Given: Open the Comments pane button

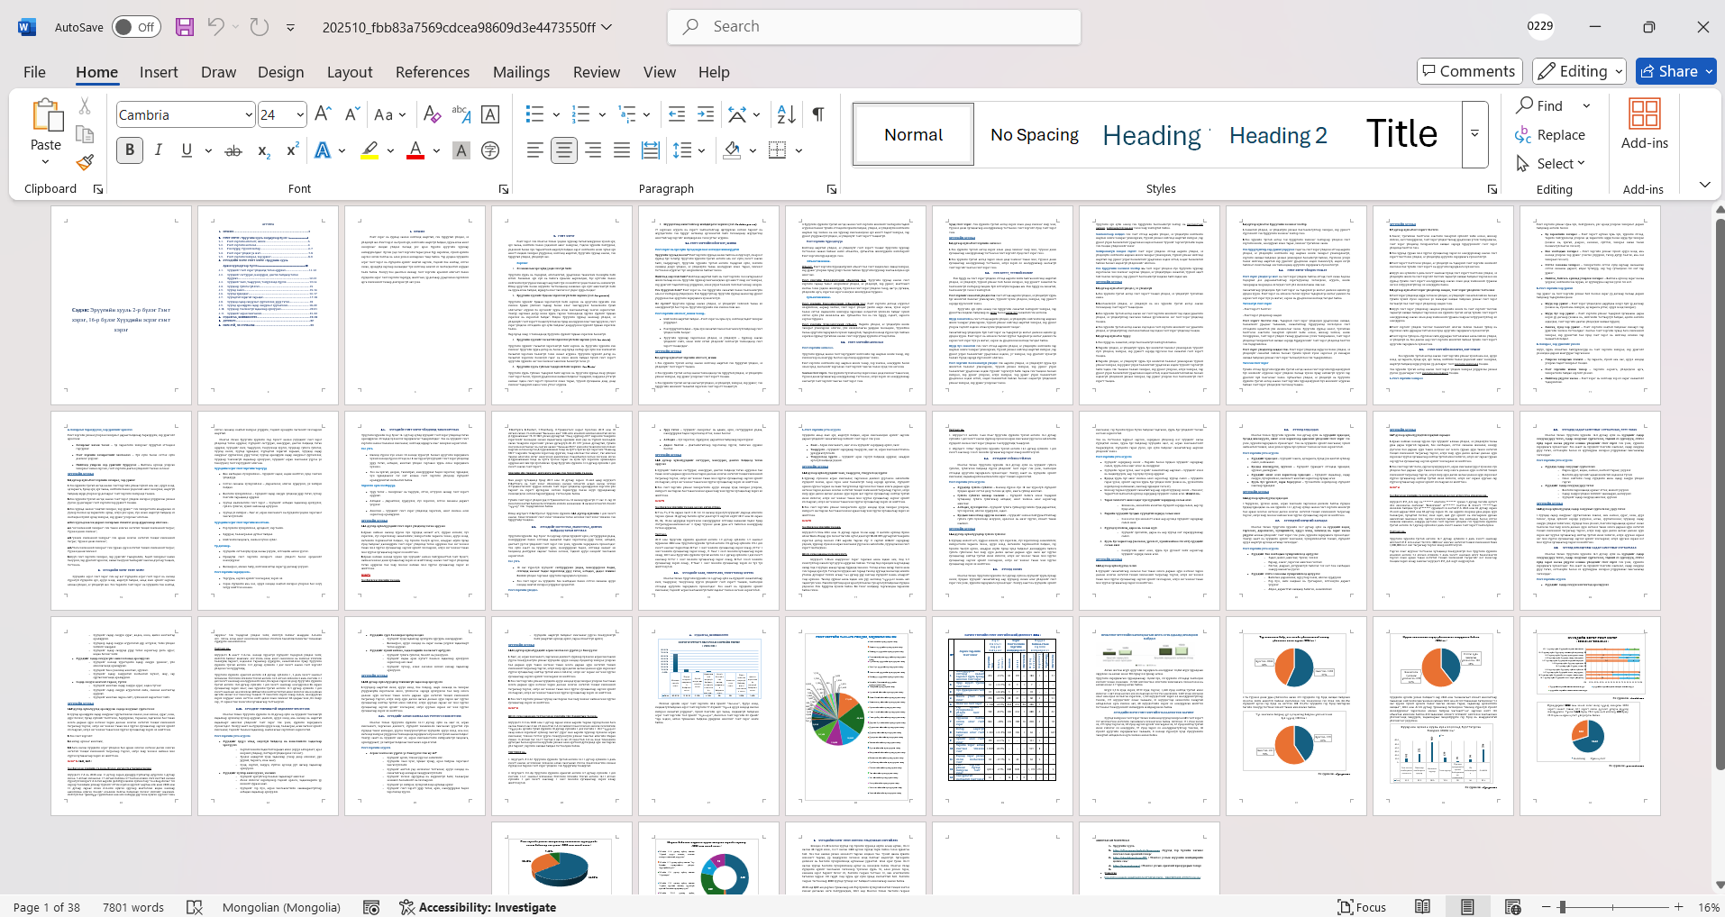Looking at the screenshot, I should [1469, 71].
